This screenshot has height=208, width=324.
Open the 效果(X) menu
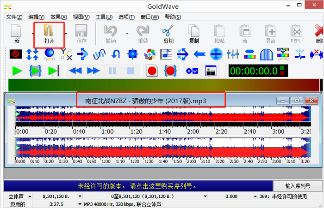(x=58, y=17)
